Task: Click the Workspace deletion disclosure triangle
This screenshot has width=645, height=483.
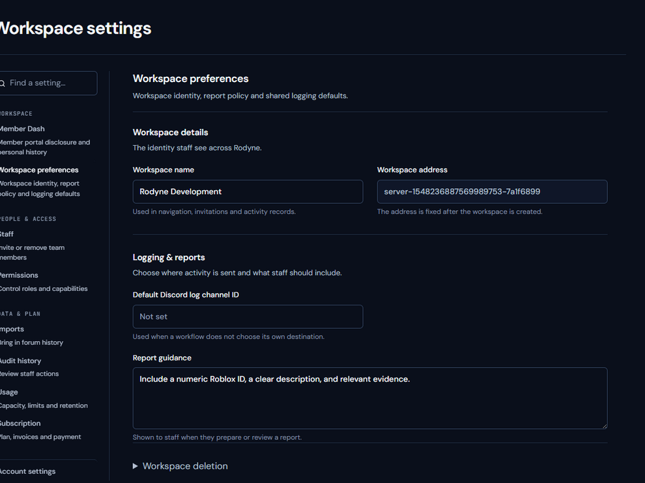Action: [135, 465]
